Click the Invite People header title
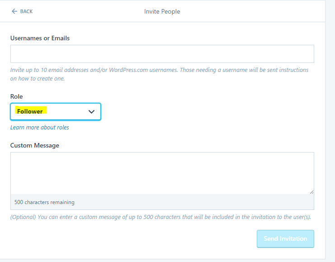The image size is (335, 262). (x=162, y=11)
